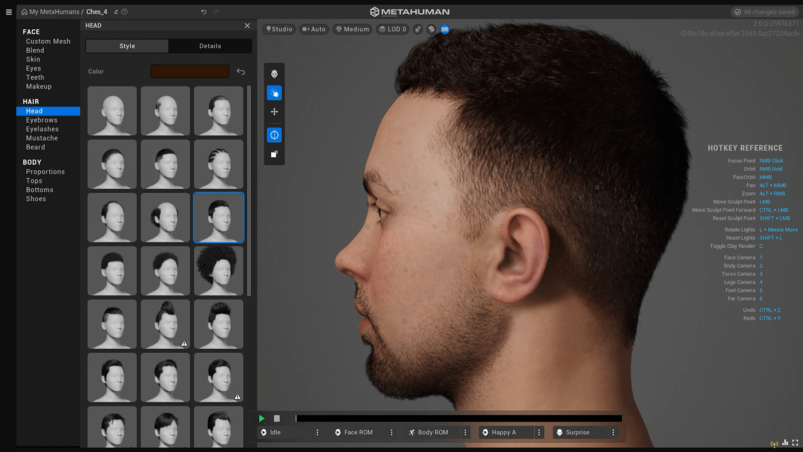The height and width of the screenshot is (452, 803).
Task: Toggle the clay render head icon
Action: (x=431, y=29)
